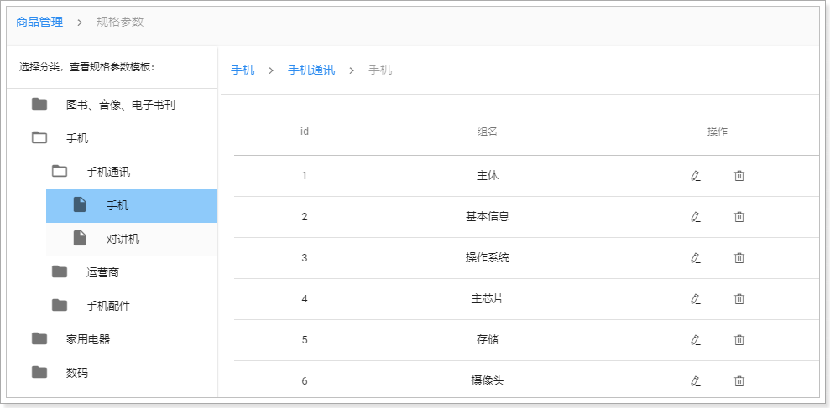Collapse the 手机通讯 subfolder
Screen dimensions: 830x408
click(x=107, y=172)
